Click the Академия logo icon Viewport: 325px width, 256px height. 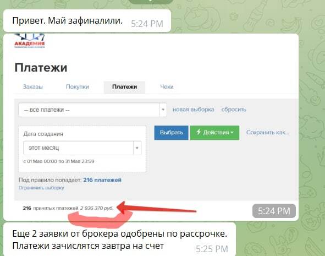coord(30,41)
